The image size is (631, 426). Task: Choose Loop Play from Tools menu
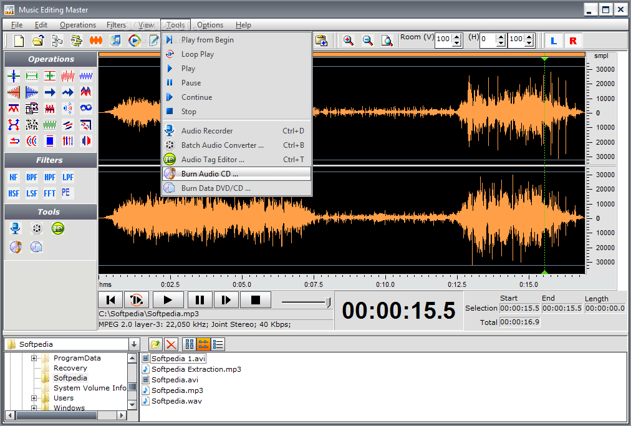coord(237,54)
